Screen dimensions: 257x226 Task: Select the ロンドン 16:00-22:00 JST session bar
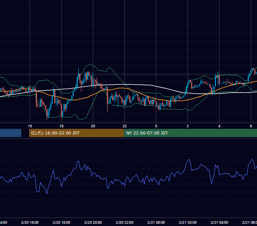click(x=76, y=133)
